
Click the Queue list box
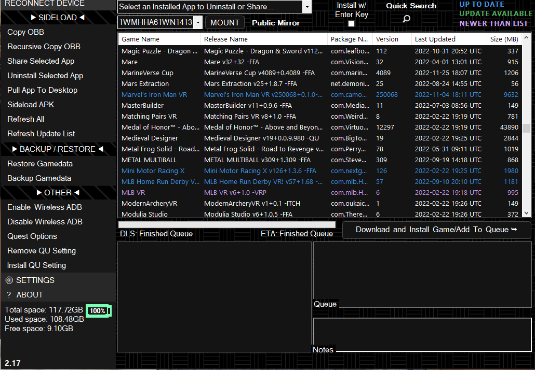(422, 275)
